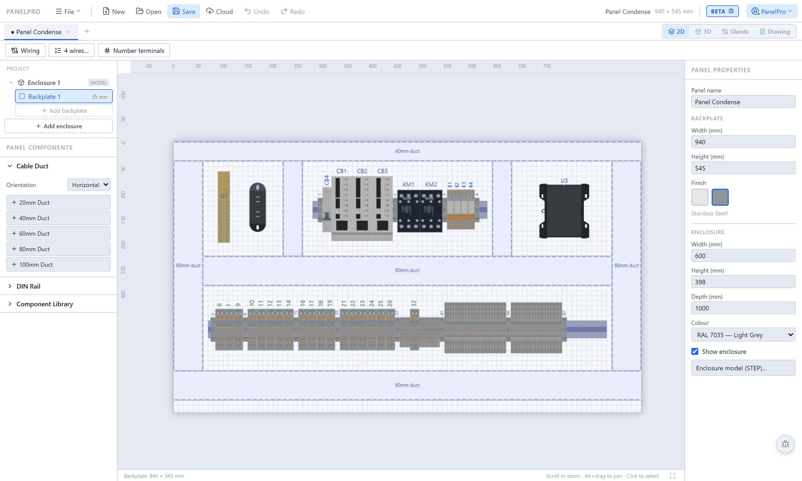Open the File menu

point(68,11)
